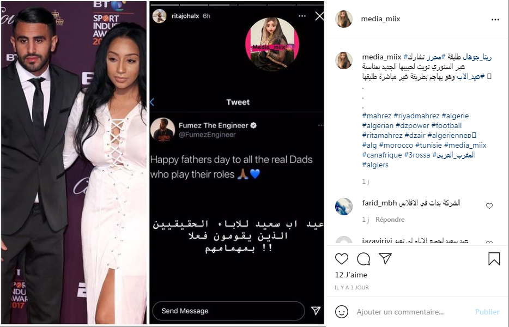Screen dimensions: 509x327
Task: Click Répondre under farid_mbh's comment
Action: click(390, 220)
